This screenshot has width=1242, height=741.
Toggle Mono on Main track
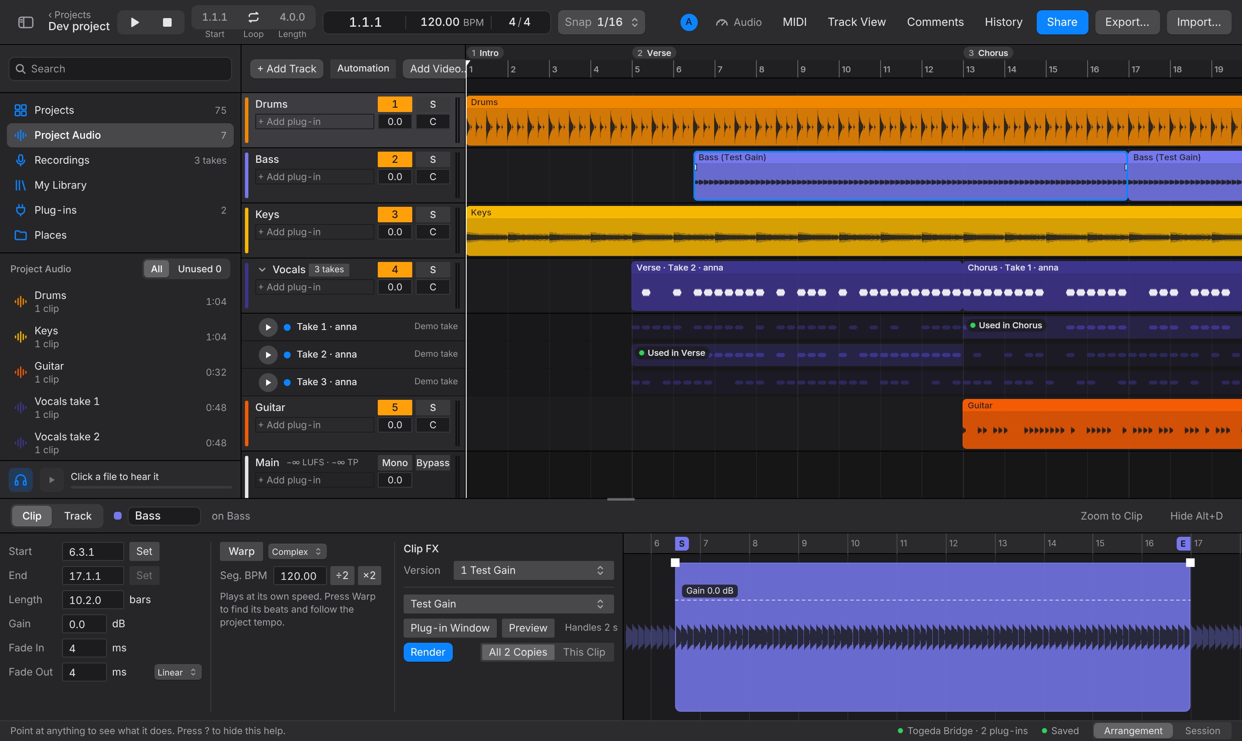pos(394,462)
